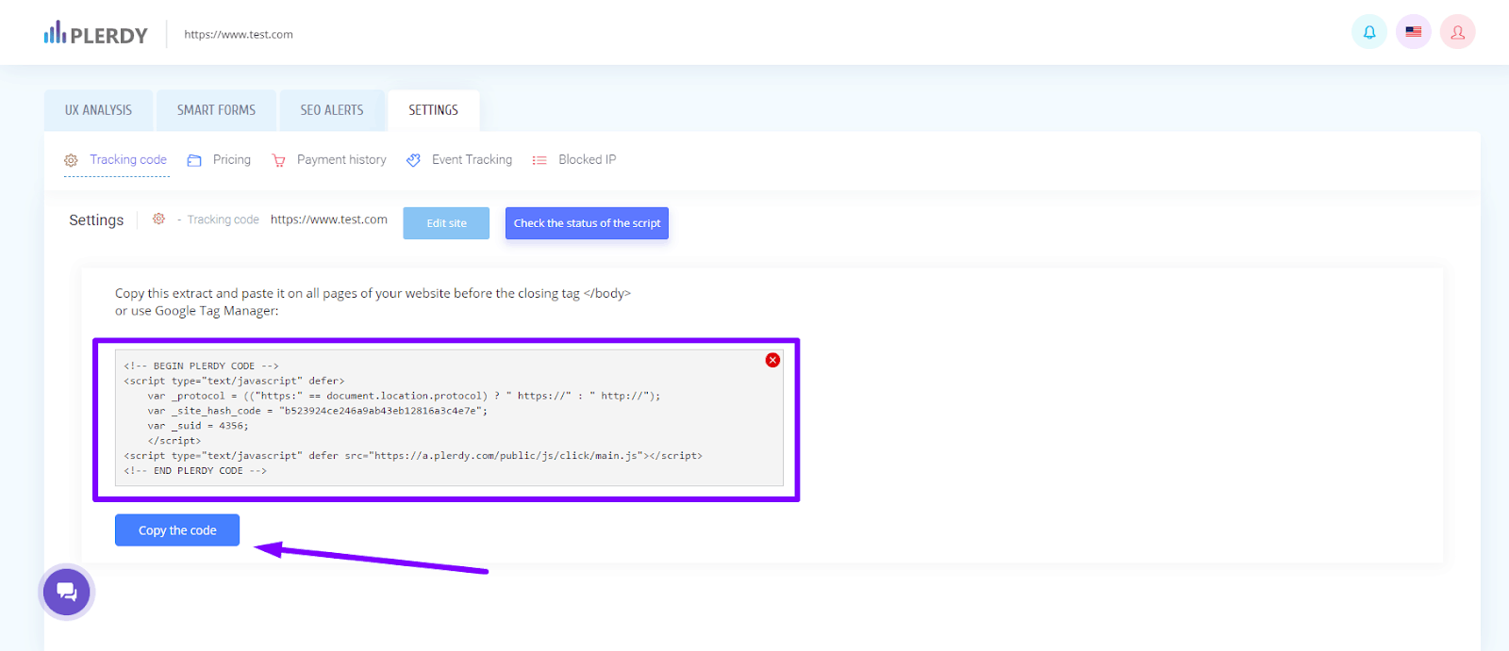Open the user profile icon
Screen dimensions: 1509x651
(1458, 32)
